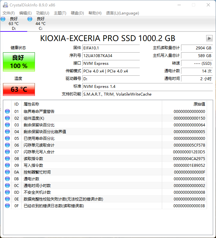Select row 闪存单元读取合计
The image size is (216, 238).
pyautogui.click(x=105, y=145)
